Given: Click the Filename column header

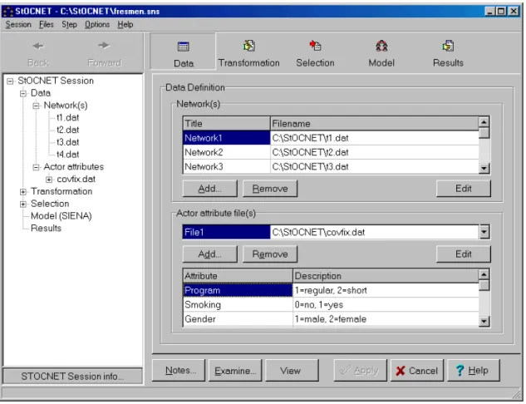Looking at the screenshot, I should click(x=375, y=124).
